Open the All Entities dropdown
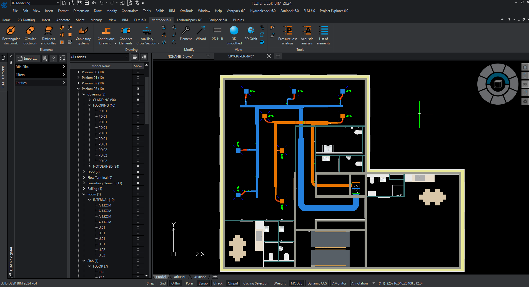The height and width of the screenshot is (287, 529). click(99, 57)
